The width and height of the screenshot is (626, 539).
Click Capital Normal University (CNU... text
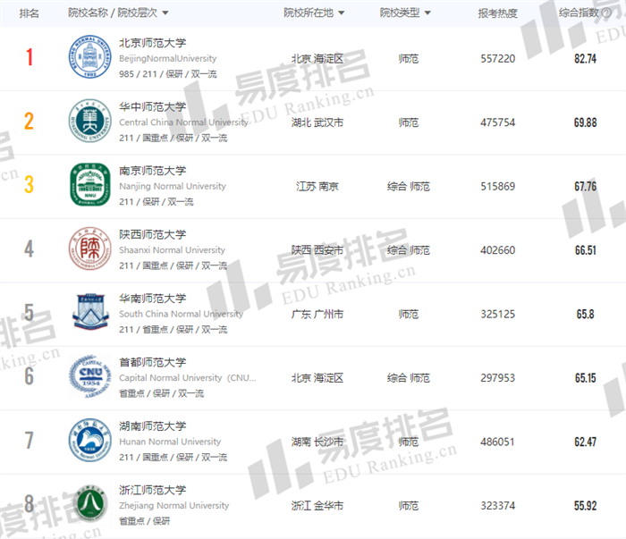[187, 378]
